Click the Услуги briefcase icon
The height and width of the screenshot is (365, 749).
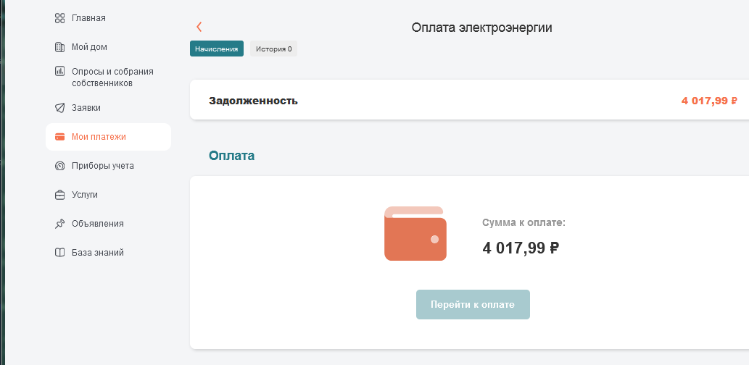[x=59, y=195]
